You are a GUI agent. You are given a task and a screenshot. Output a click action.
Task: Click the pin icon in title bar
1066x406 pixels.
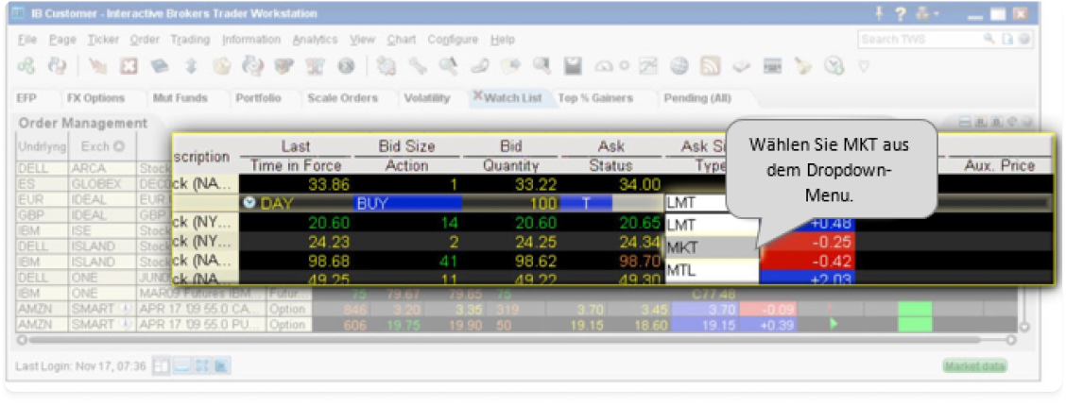click(x=880, y=13)
